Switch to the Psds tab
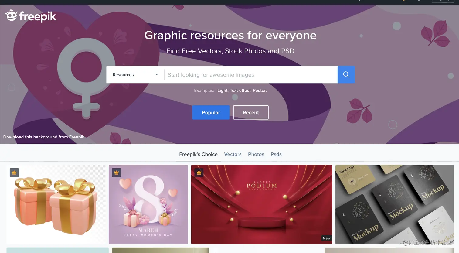 click(276, 154)
